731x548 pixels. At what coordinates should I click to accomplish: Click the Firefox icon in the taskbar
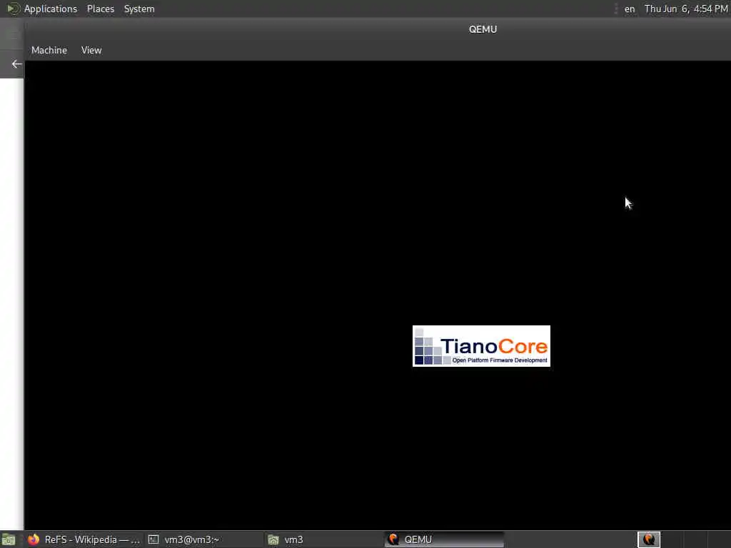tap(33, 539)
